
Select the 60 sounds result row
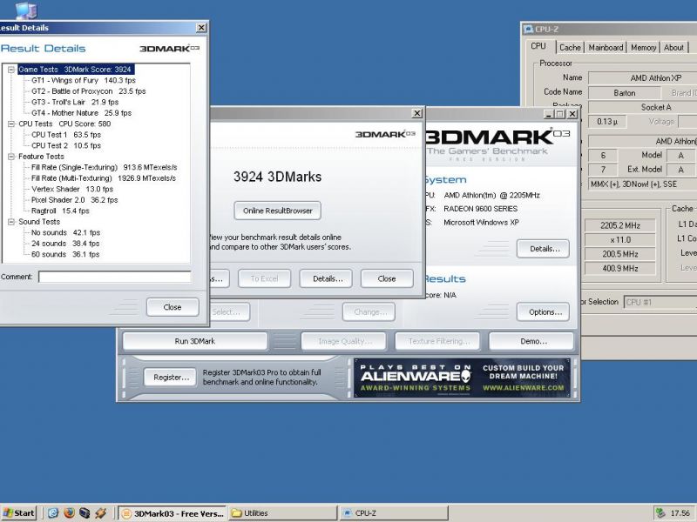[x=65, y=254]
